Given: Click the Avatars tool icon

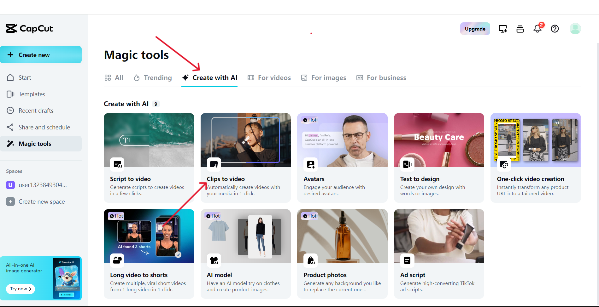Looking at the screenshot, I should coord(311,164).
